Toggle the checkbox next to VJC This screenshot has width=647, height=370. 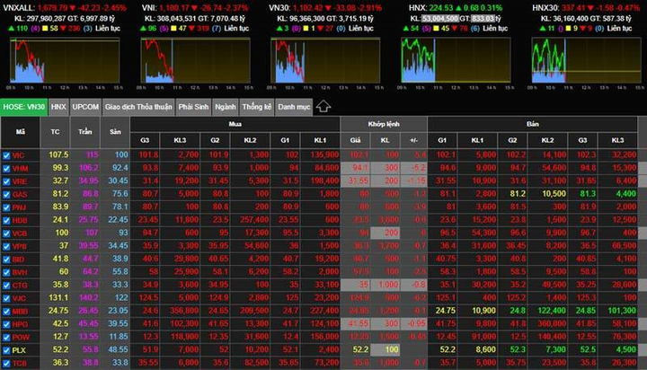click(x=6, y=297)
